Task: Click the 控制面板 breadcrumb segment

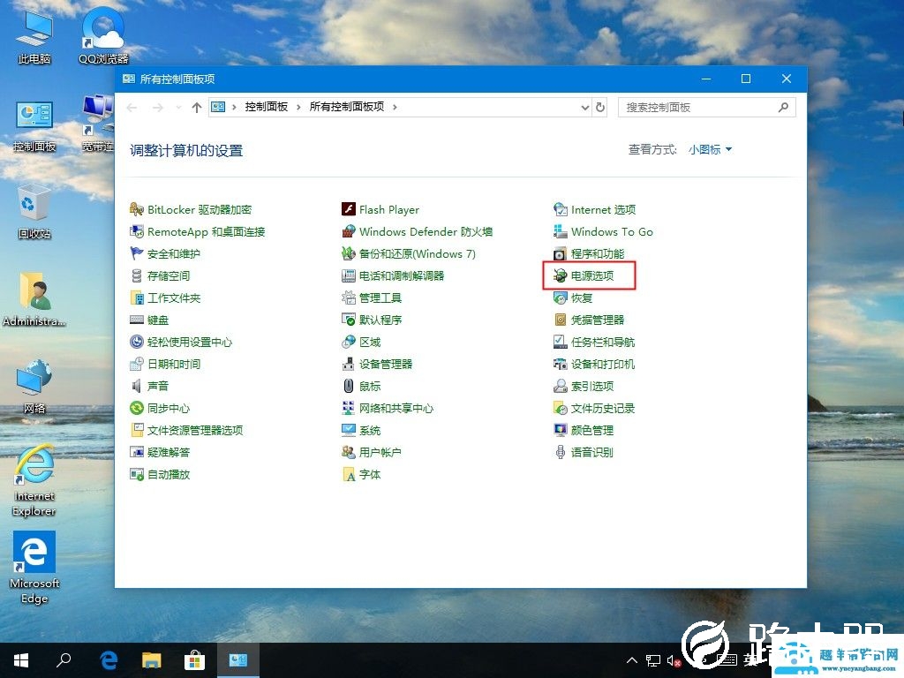Action: pos(267,107)
